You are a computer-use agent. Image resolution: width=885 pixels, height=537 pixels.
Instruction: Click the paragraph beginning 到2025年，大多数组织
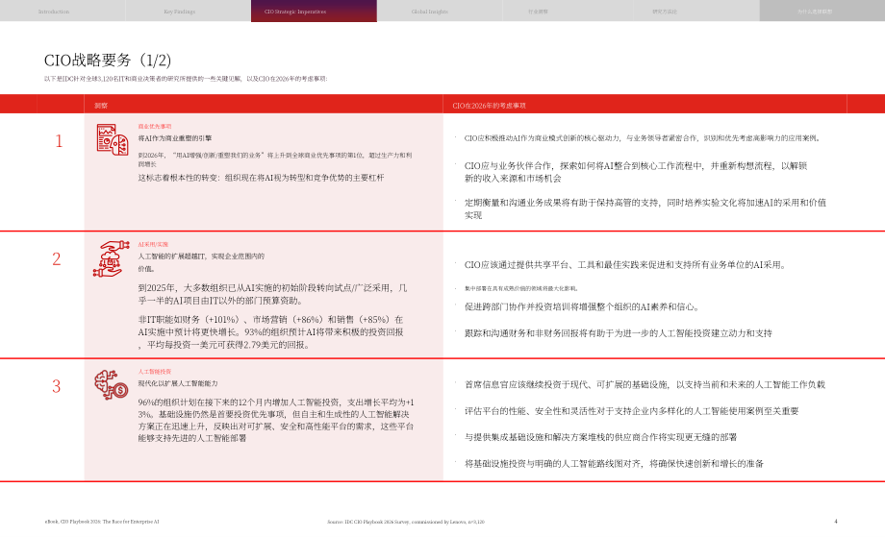click(272, 294)
